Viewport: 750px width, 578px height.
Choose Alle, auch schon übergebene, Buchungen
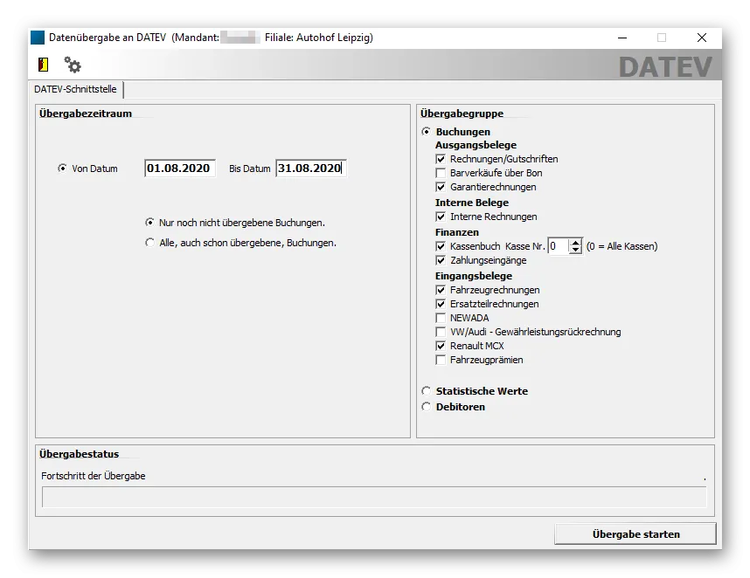tap(150, 243)
